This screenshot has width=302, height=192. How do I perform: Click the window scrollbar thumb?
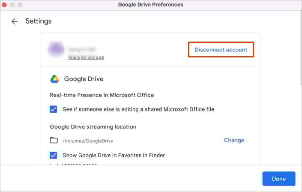(301, 48)
